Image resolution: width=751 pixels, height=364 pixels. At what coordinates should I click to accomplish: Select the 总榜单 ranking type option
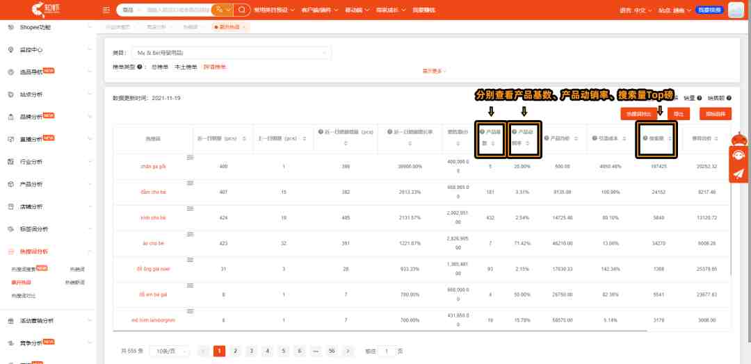click(159, 67)
